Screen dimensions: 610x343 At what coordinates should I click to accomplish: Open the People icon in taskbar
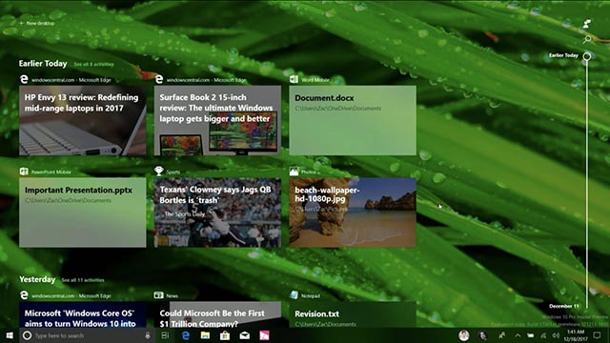[x=502, y=335]
